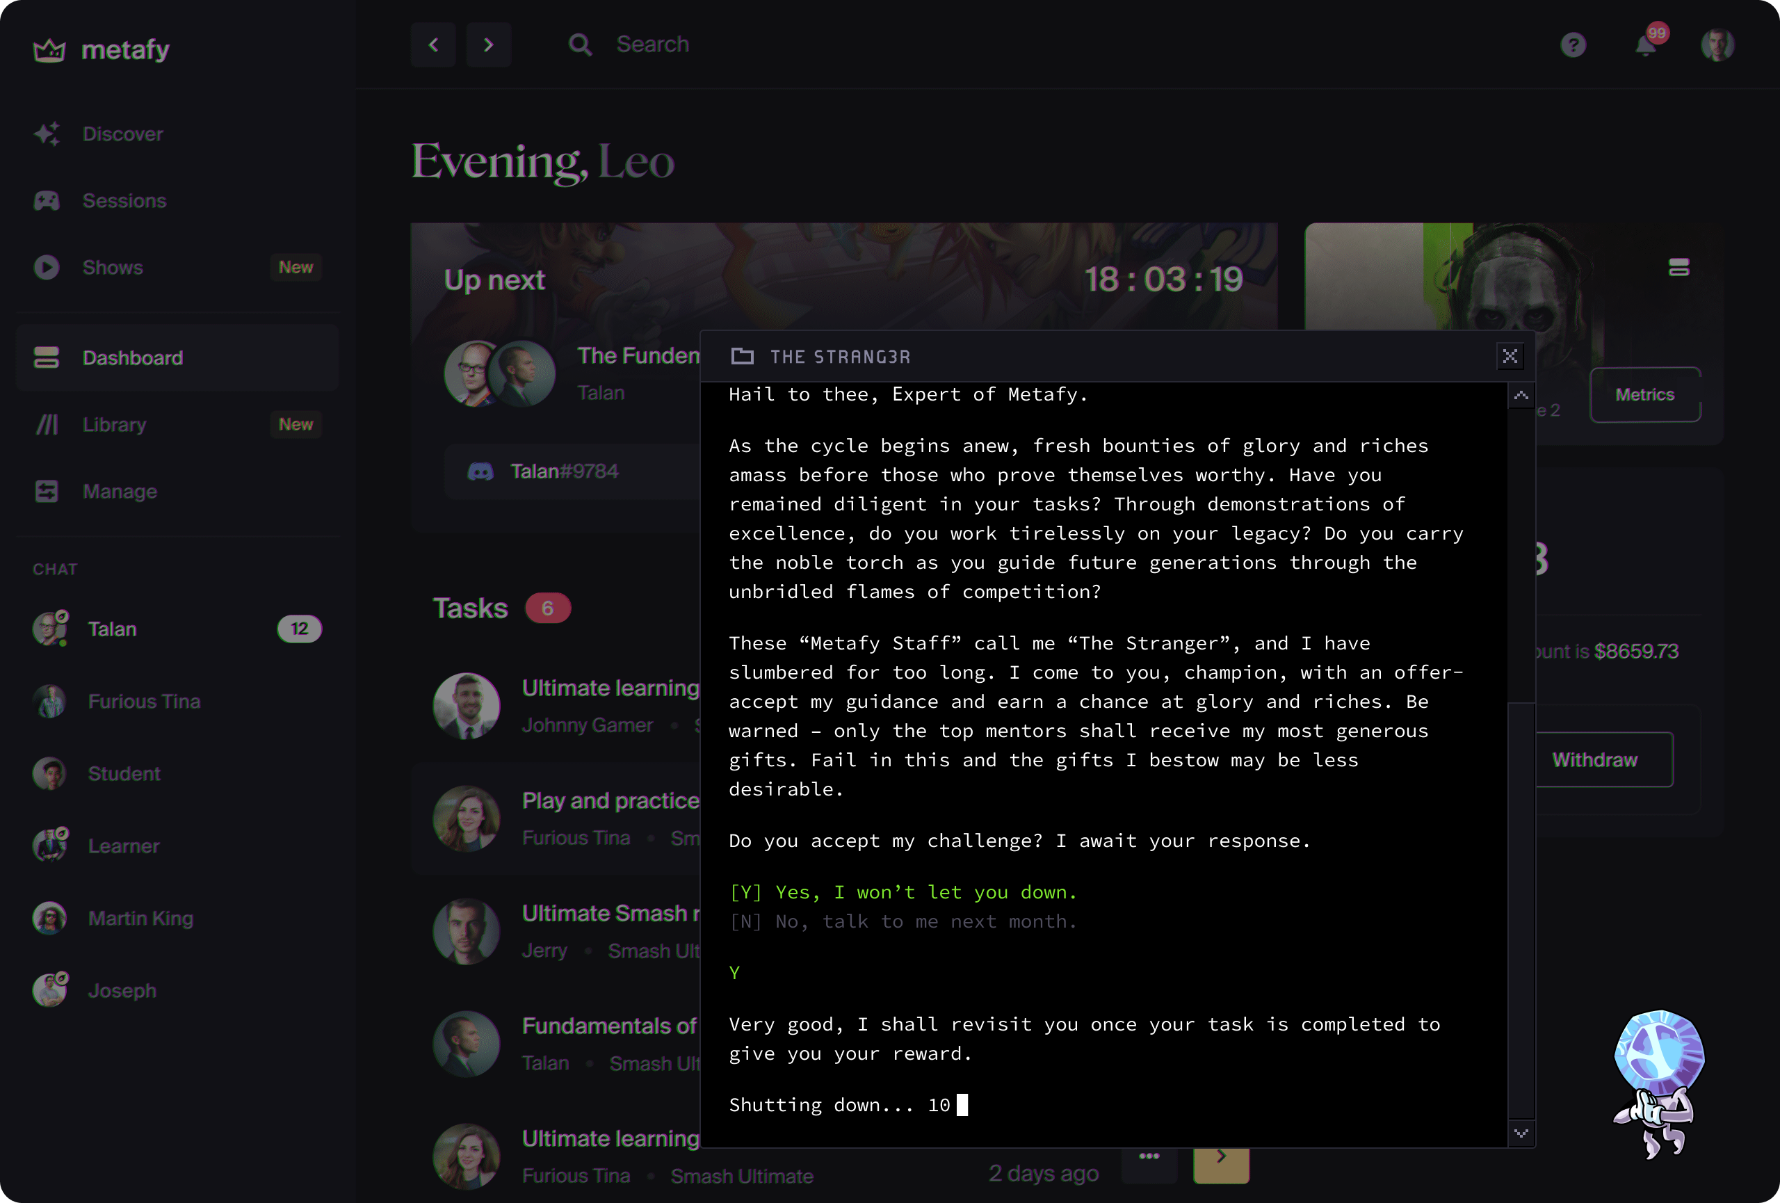Choose the Yes, I won't let you down option
This screenshot has width=1780, height=1203.
(x=903, y=893)
